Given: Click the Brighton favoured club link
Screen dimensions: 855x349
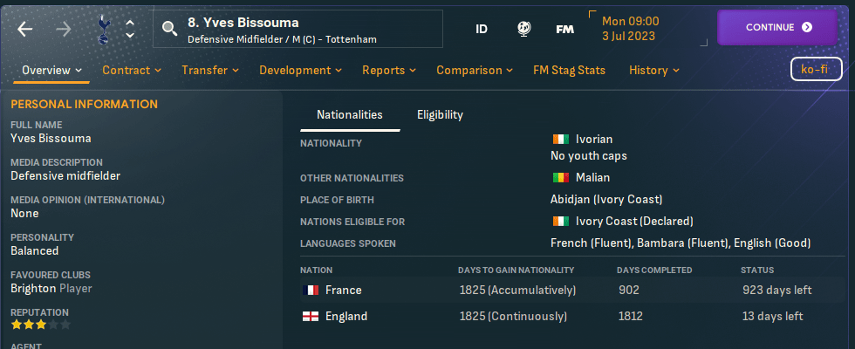Looking at the screenshot, I should click(34, 288).
